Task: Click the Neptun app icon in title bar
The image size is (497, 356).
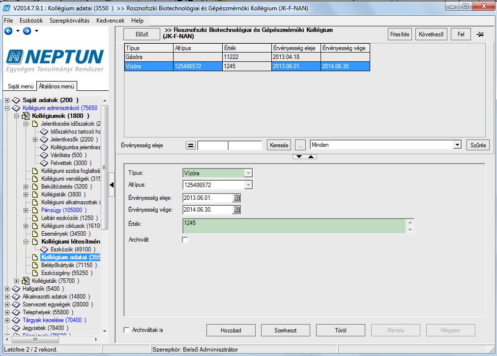Action: pos(7,8)
